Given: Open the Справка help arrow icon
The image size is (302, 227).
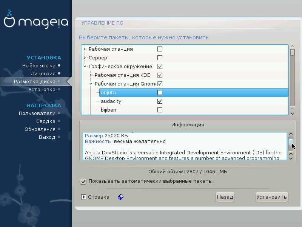Looking at the screenshot, I should coord(83,197).
